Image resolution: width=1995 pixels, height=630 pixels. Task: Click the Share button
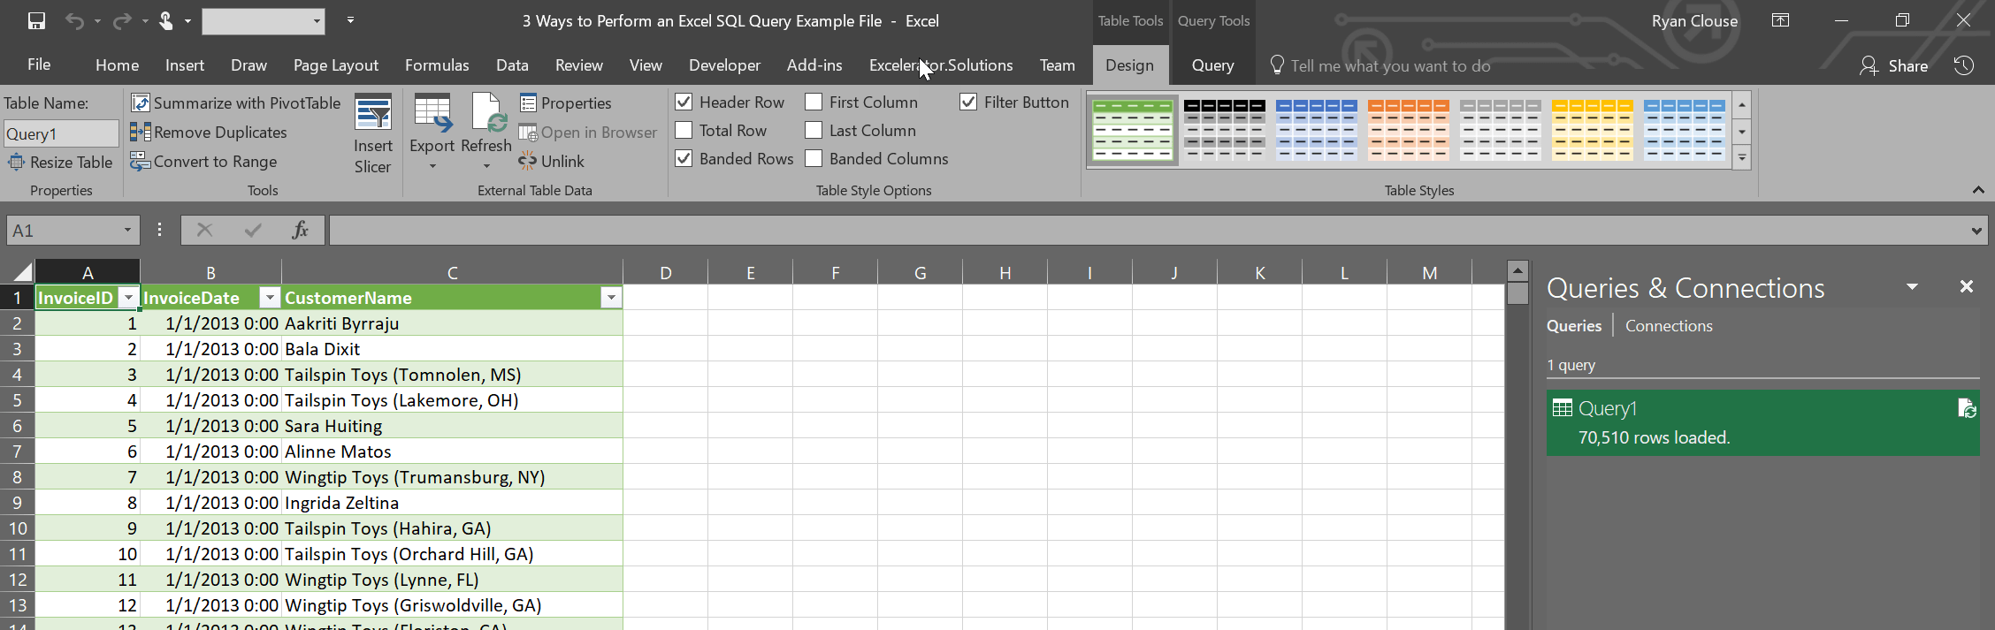tap(1894, 65)
